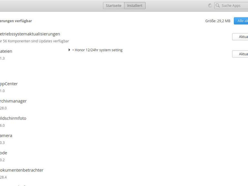
Task: Select Archivmanager version number 28.0
Action: 3,108
